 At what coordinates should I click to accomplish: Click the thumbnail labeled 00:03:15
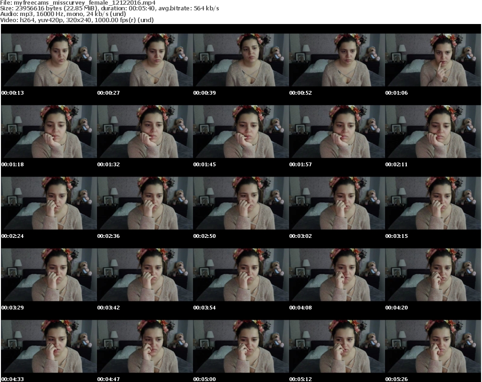point(433,203)
